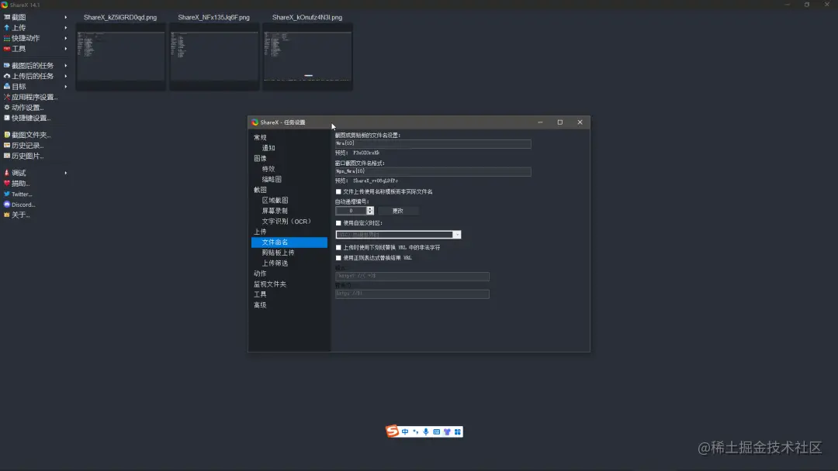Select 屏幕录制 in the settings tree

coord(275,210)
